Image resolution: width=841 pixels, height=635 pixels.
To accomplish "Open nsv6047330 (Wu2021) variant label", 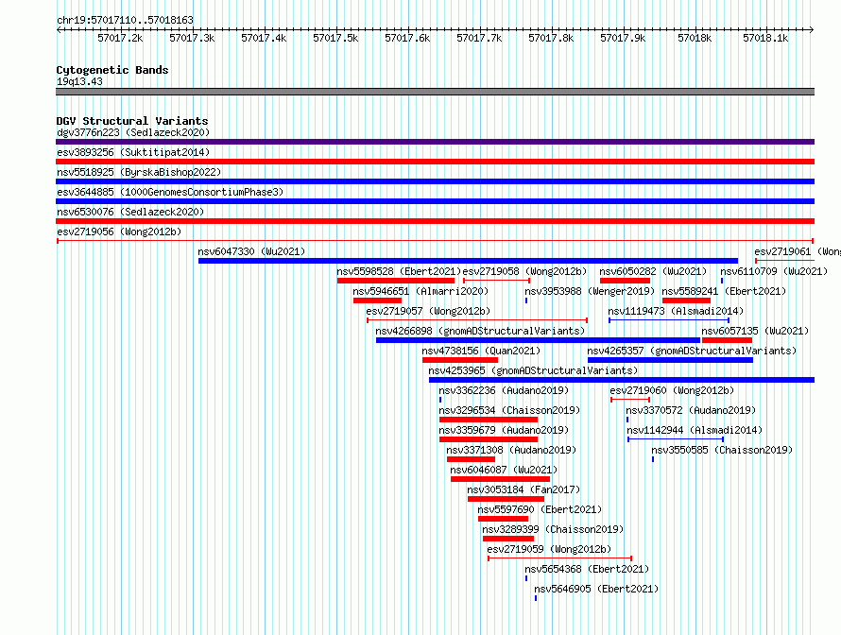I will tap(251, 251).
